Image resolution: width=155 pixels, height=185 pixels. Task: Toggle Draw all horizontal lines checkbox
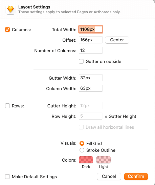(x=81, y=127)
